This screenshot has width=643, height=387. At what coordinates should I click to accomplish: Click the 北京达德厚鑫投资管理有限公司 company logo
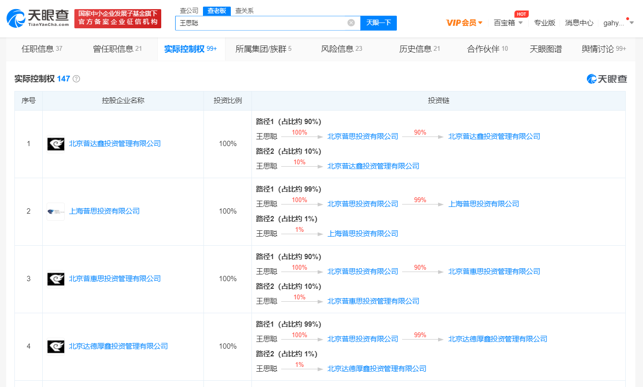[56, 346]
